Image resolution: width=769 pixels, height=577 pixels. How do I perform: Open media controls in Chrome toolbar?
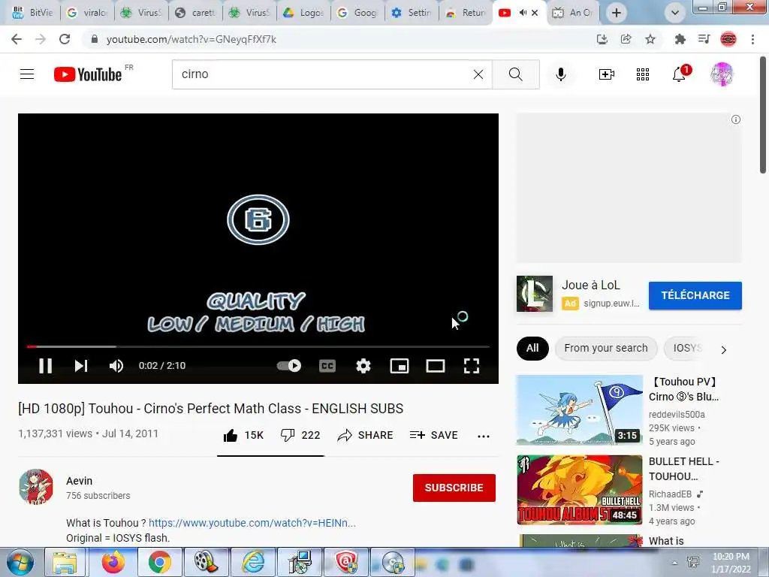tap(704, 39)
